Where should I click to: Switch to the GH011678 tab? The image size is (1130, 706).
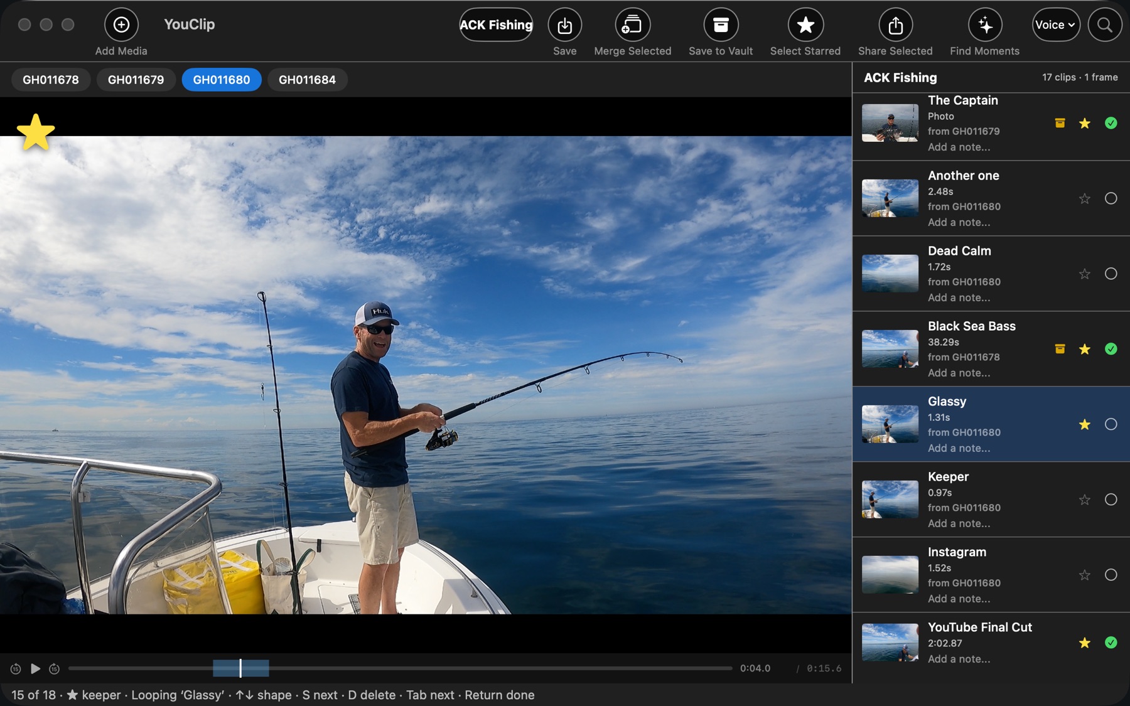51,80
